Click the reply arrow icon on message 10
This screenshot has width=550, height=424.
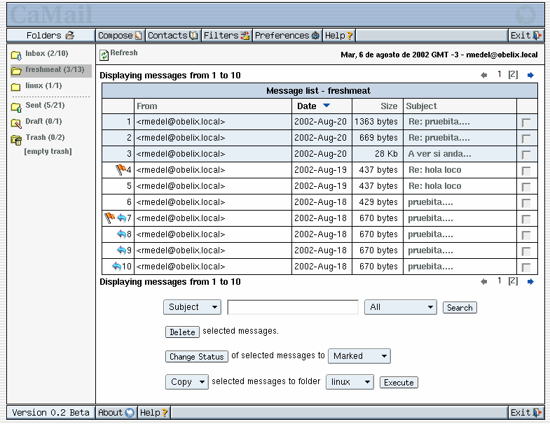pyautogui.click(x=116, y=266)
